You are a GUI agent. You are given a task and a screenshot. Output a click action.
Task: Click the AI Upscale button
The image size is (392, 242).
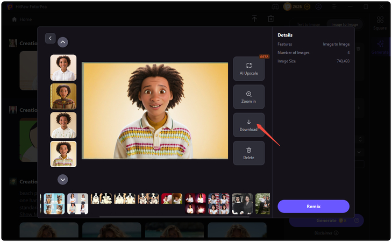pyautogui.click(x=248, y=69)
